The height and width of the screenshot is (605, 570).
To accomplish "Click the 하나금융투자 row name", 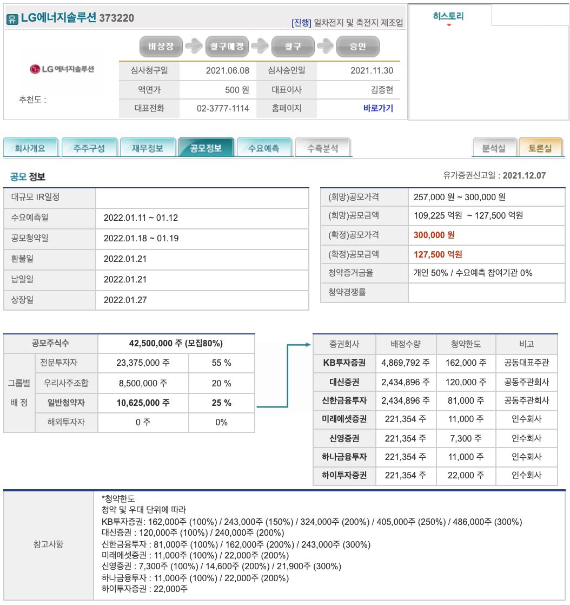I will click(344, 457).
